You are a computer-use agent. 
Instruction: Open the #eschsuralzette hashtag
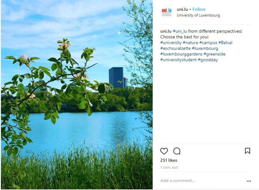(x=176, y=48)
